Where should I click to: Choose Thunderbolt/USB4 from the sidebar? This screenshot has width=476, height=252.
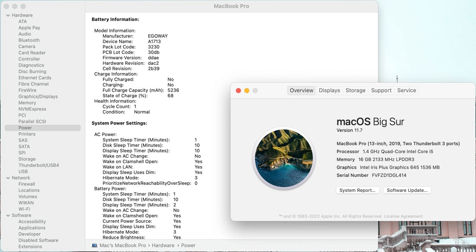[x=38, y=165]
